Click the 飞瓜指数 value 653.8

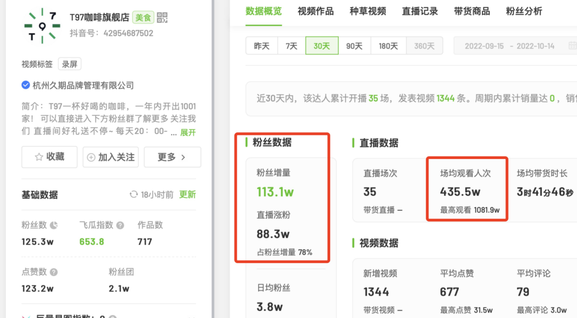click(92, 242)
